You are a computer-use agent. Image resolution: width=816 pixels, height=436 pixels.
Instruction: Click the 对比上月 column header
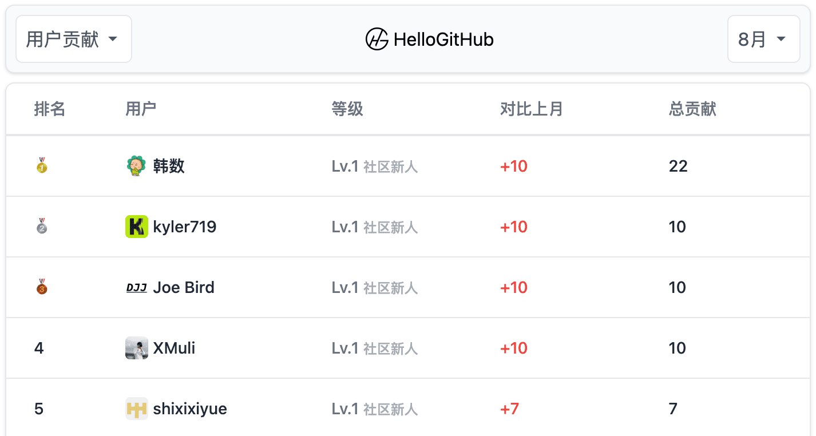pos(531,109)
